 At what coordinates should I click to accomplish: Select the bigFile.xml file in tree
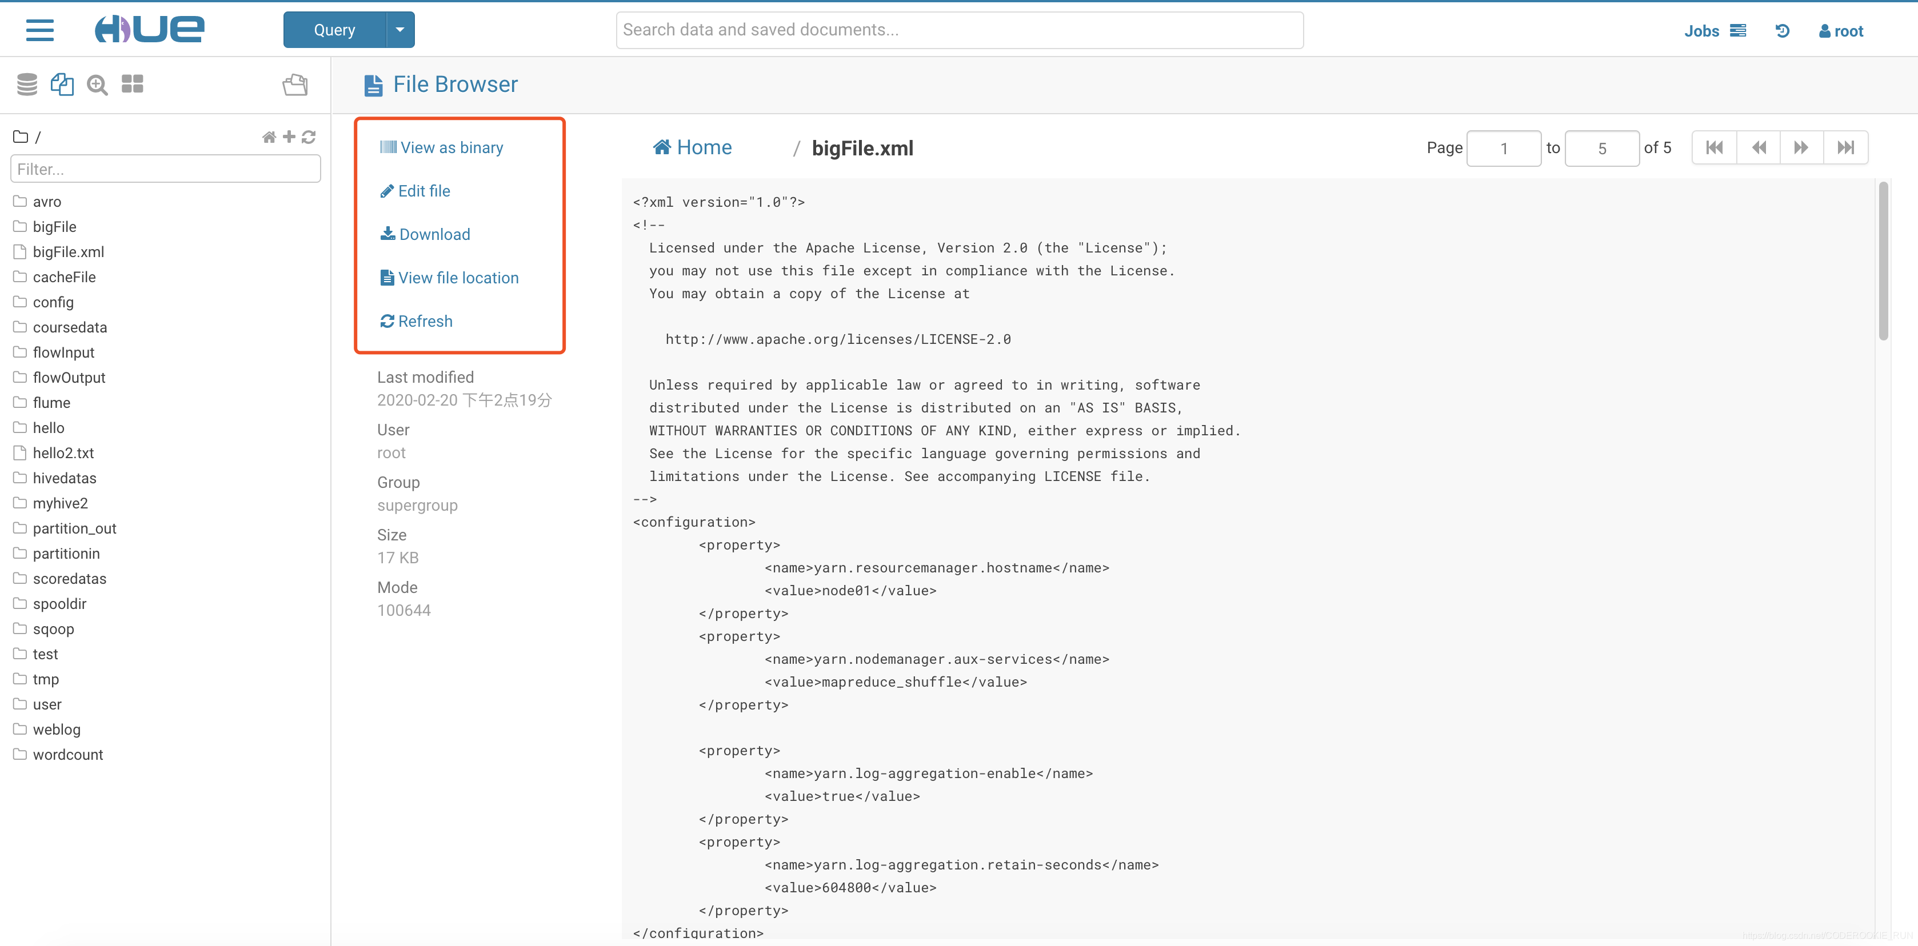[x=68, y=251]
